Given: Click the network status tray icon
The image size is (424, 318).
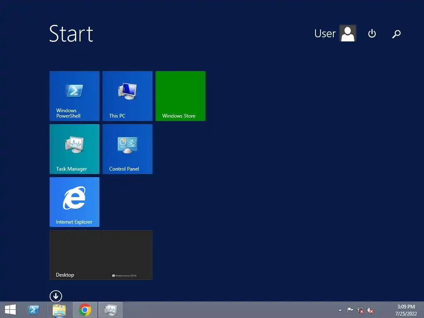Looking at the screenshot, I should (x=360, y=310).
